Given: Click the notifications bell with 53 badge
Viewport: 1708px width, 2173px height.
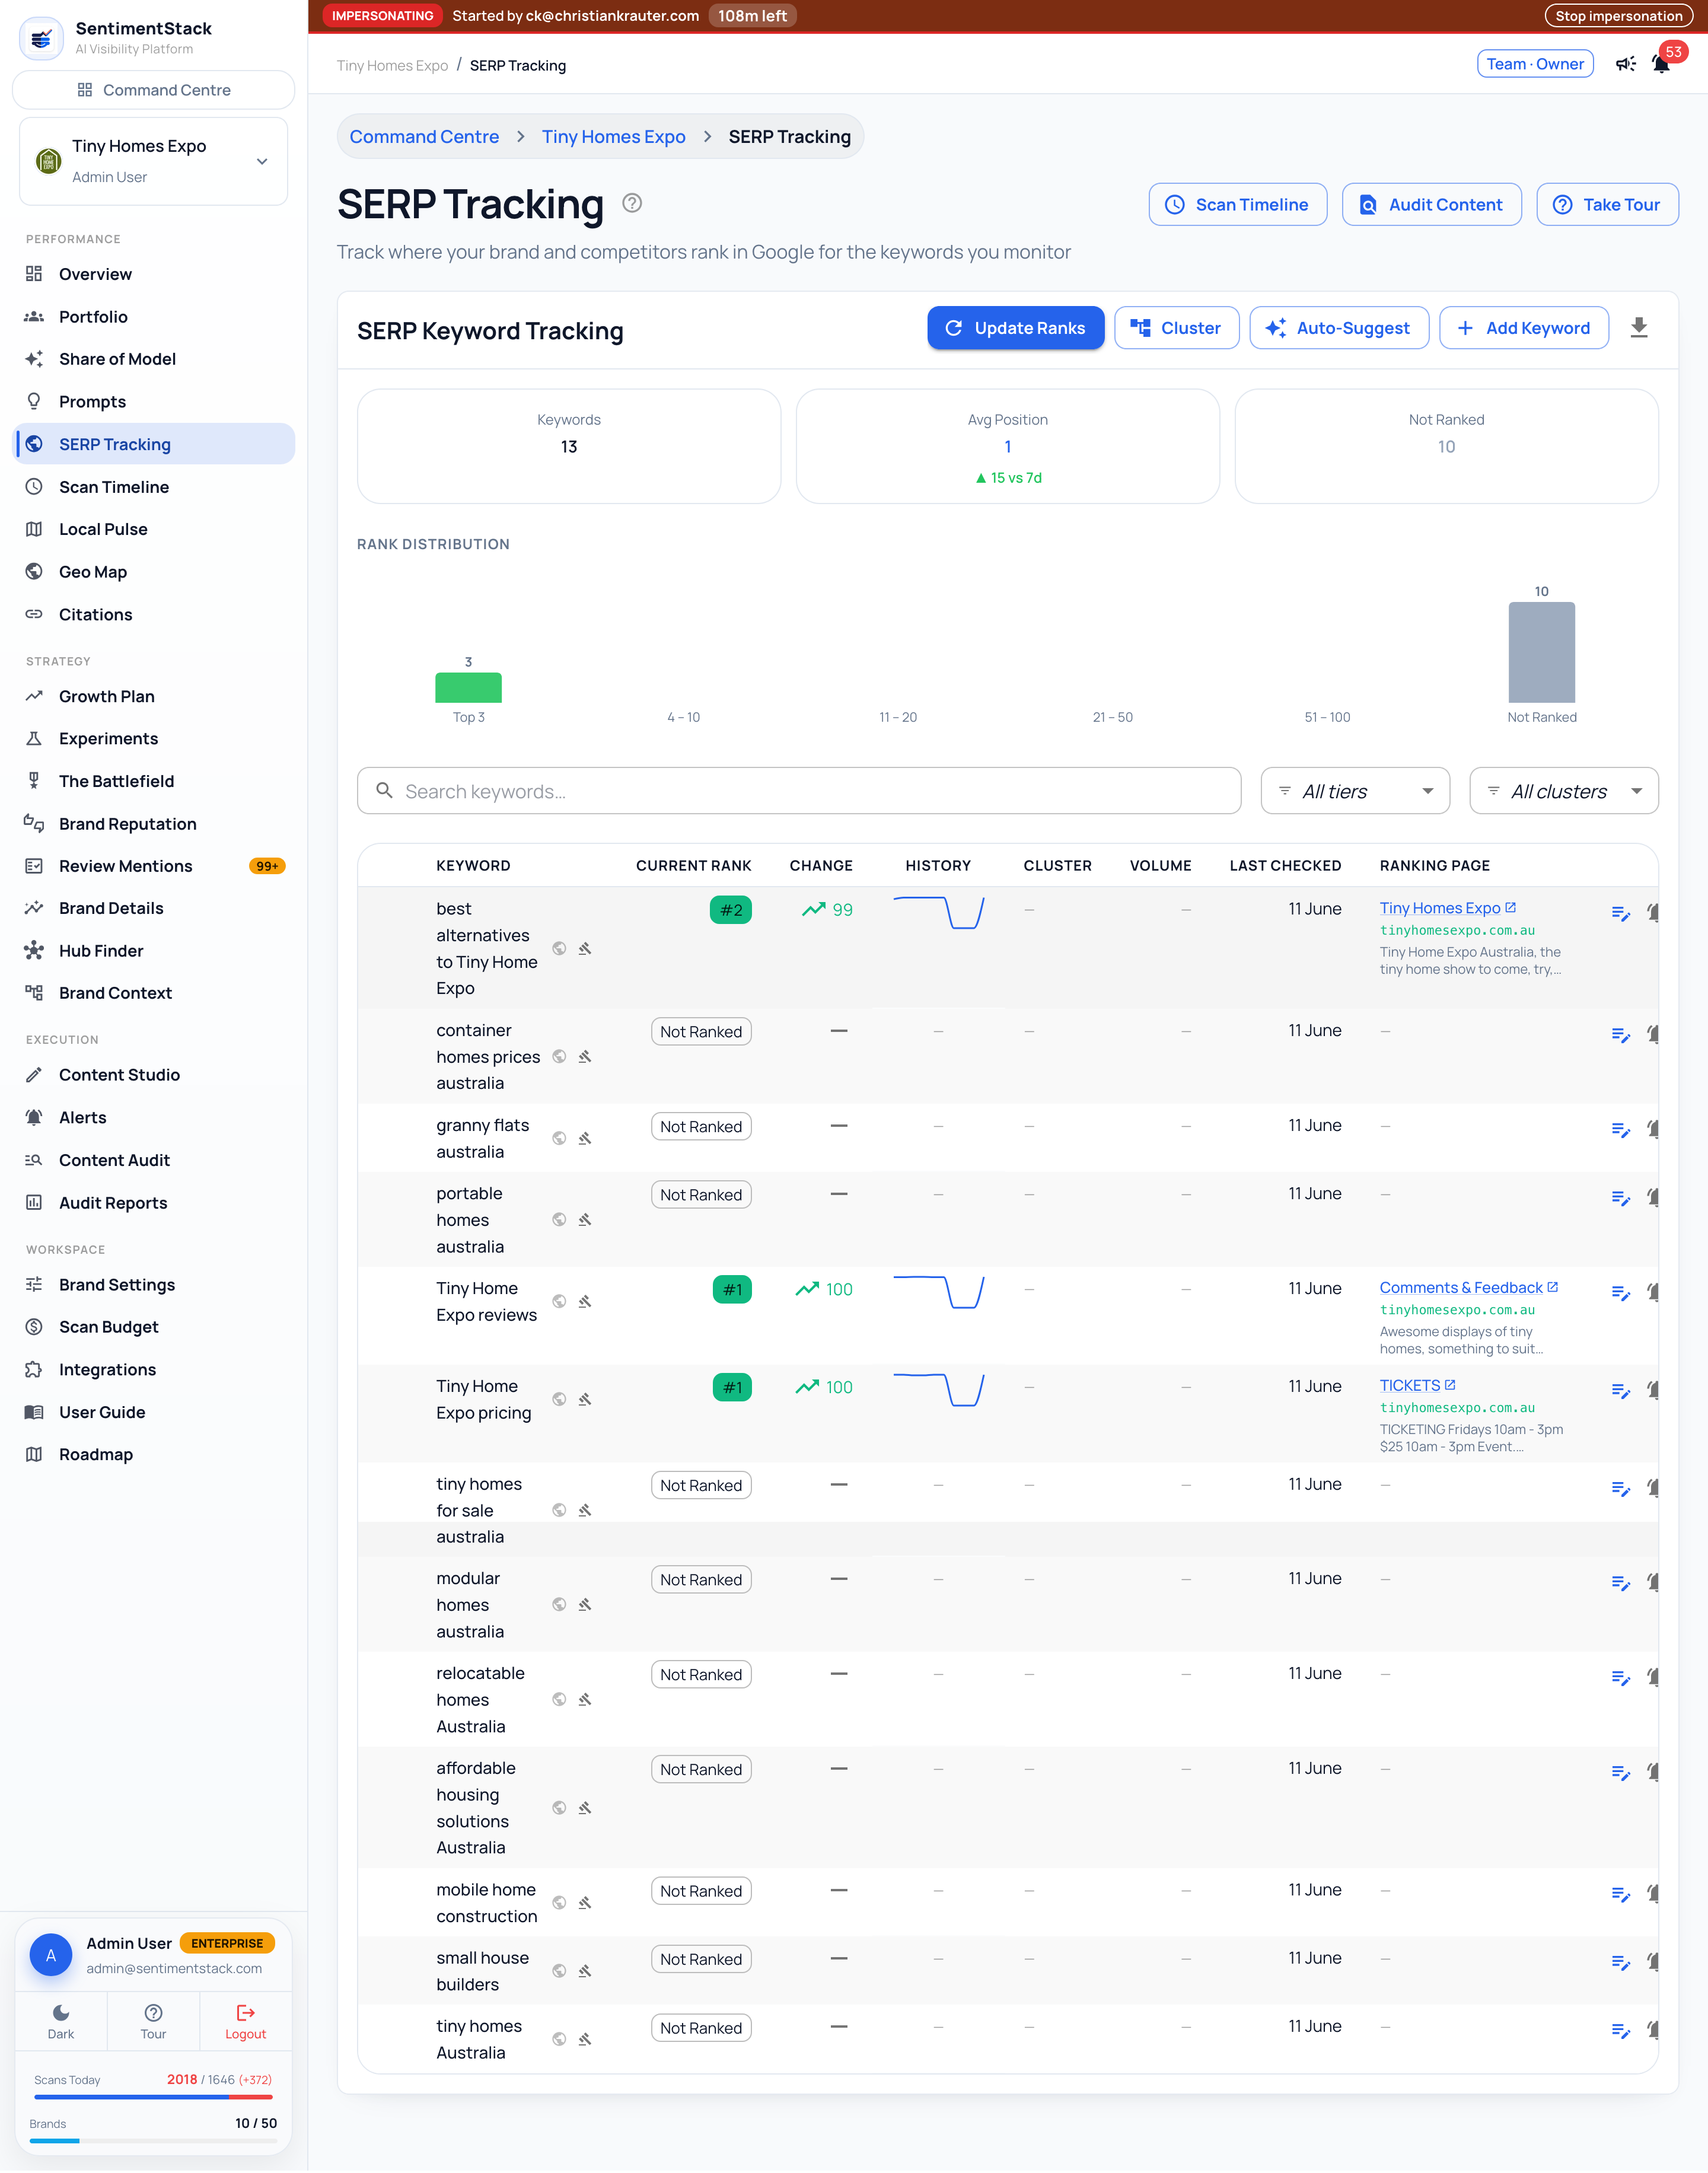Looking at the screenshot, I should [x=1661, y=64].
